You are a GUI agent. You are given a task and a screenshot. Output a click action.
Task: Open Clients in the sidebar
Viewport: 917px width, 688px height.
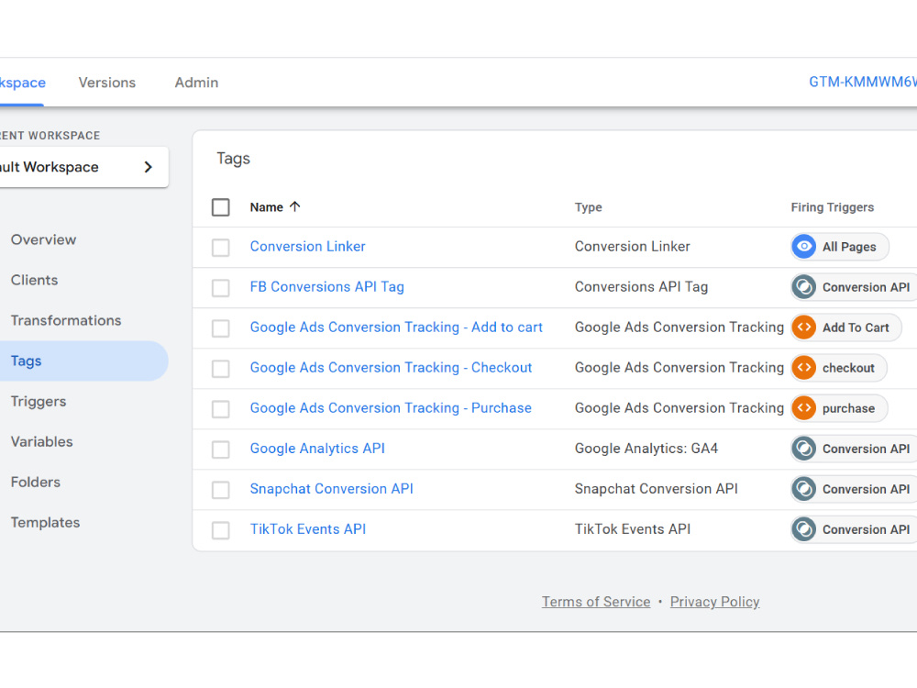[34, 280]
